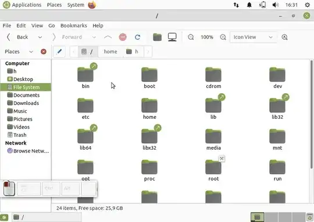
Task: Open the Go menu
Action: tap(52, 26)
